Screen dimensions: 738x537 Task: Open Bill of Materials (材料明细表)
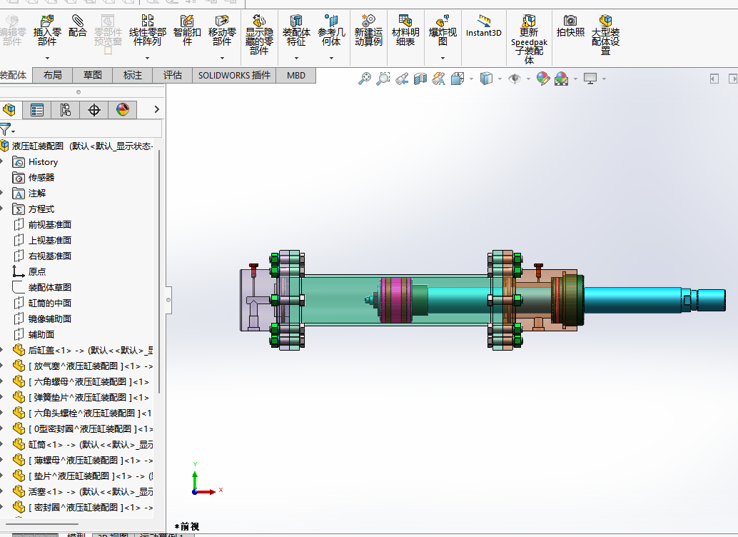(405, 31)
